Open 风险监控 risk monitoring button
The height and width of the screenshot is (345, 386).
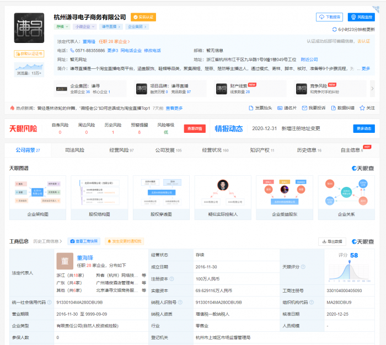(x=361, y=17)
